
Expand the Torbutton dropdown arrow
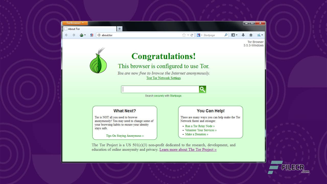click(85, 35)
